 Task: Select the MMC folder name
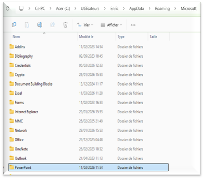pyautogui.click(x=19, y=121)
